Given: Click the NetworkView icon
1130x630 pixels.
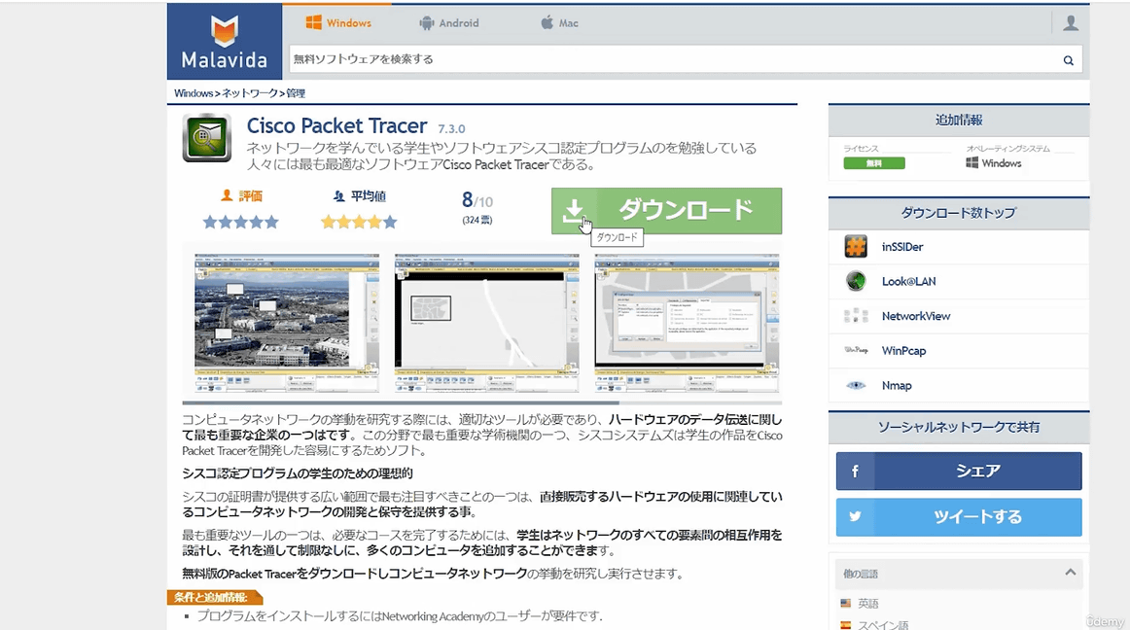Looking at the screenshot, I should 856,316.
